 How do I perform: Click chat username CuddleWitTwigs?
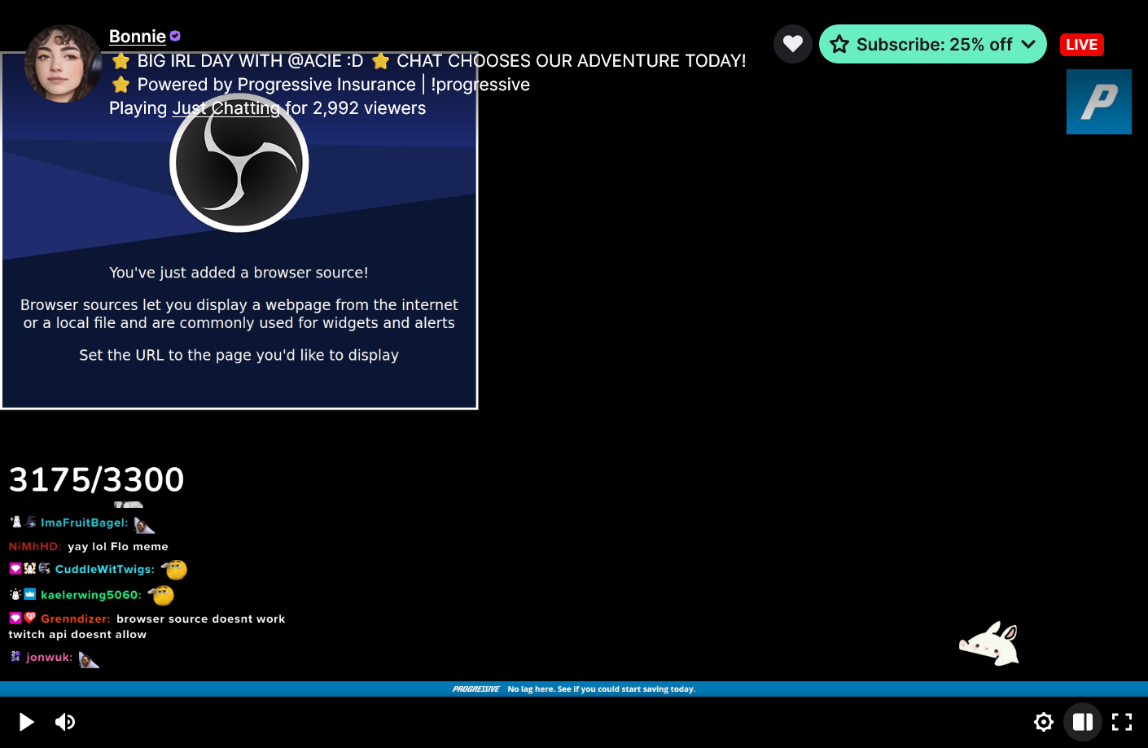pos(105,569)
